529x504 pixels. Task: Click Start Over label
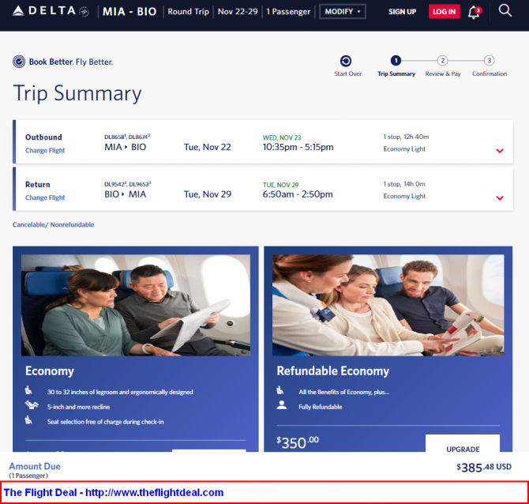(x=348, y=73)
